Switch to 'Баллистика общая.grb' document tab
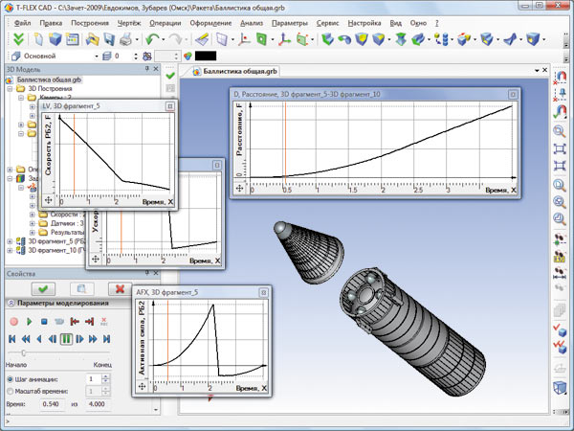This screenshot has height=431, width=574. [235, 71]
